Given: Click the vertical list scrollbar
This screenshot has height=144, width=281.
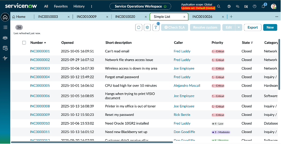Looking at the screenshot, I should (279, 64).
